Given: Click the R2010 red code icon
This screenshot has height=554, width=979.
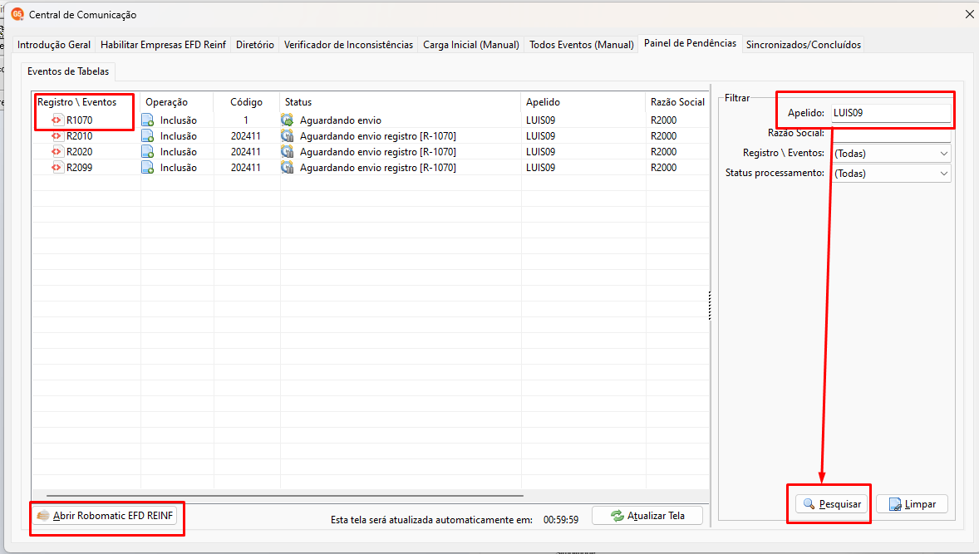Looking at the screenshot, I should tap(57, 135).
